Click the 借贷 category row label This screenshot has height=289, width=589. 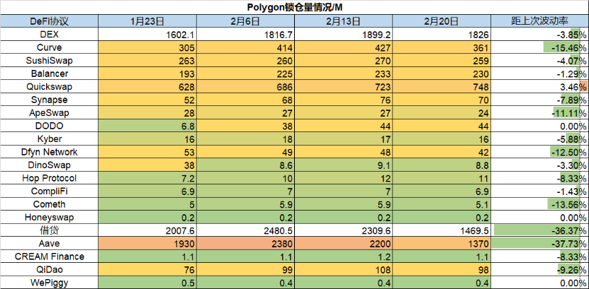pos(49,230)
